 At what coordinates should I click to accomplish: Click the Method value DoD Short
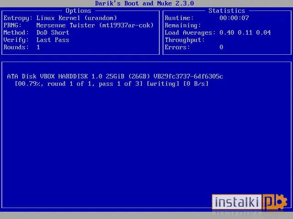coord(53,32)
